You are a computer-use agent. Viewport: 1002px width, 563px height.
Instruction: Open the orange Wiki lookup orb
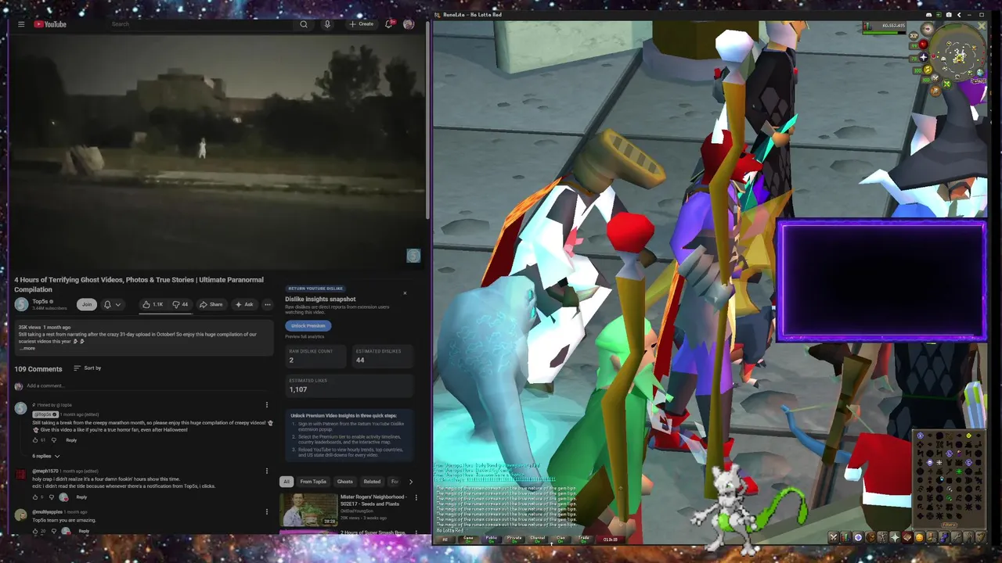(935, 91)
